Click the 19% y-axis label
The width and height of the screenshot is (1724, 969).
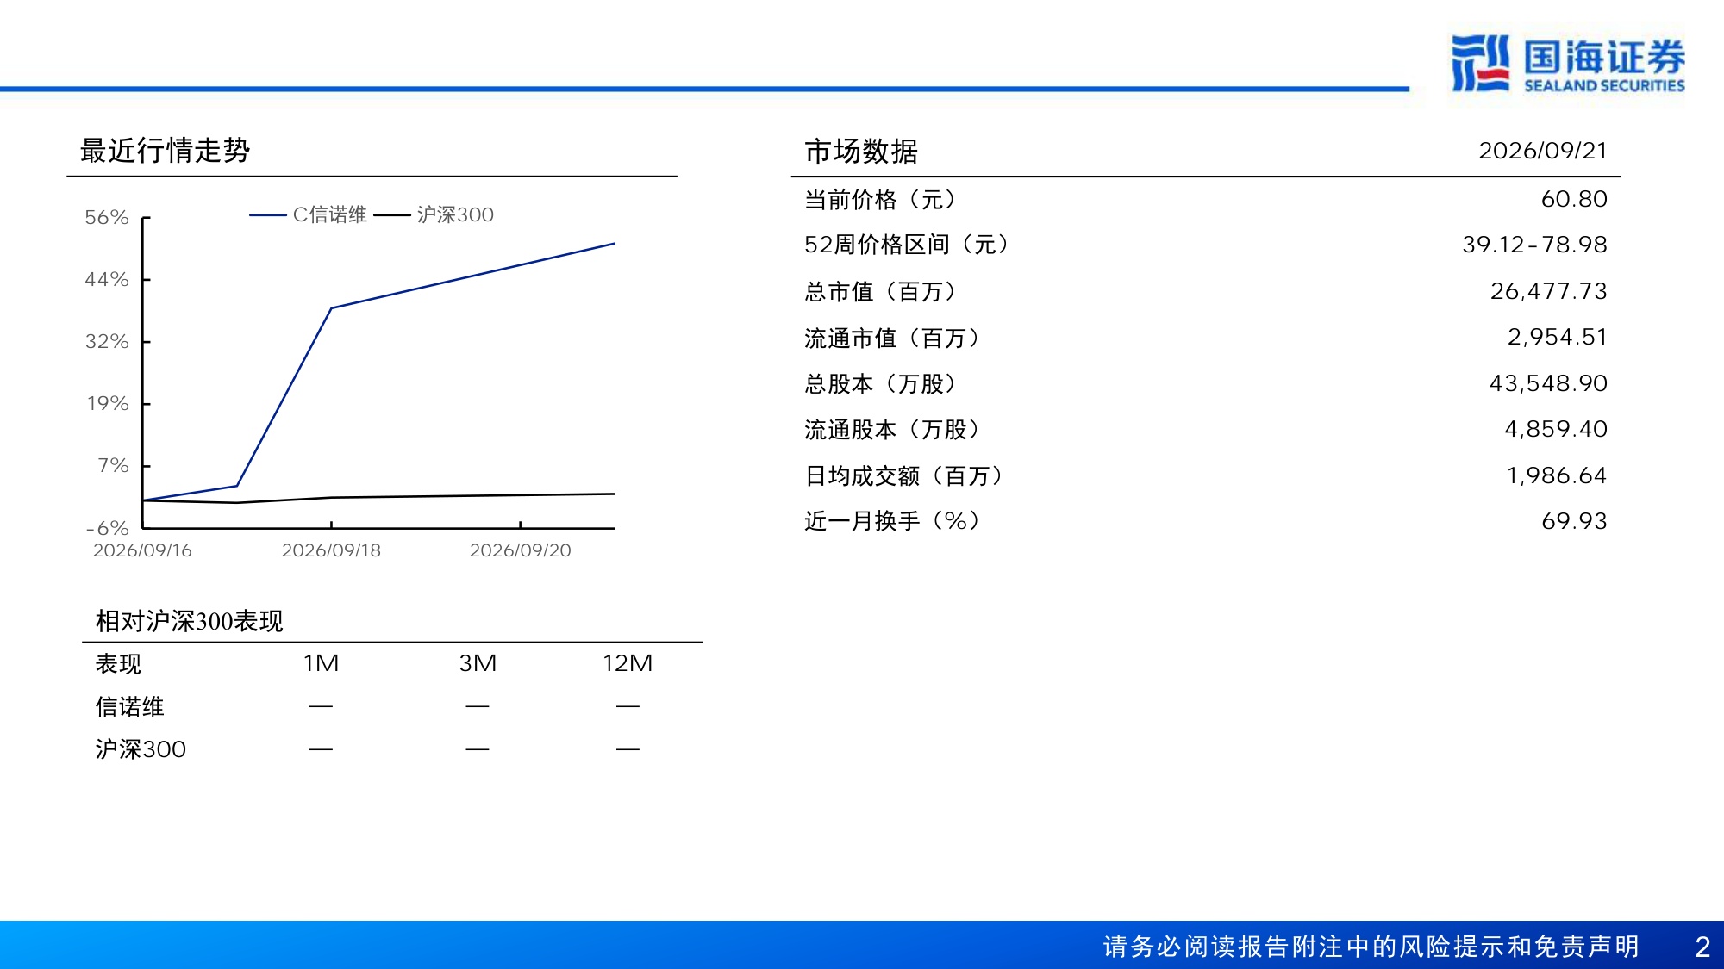point(108,403)
